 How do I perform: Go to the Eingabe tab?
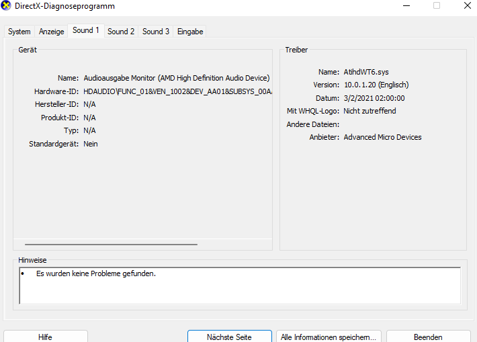[x=190, y=32]
